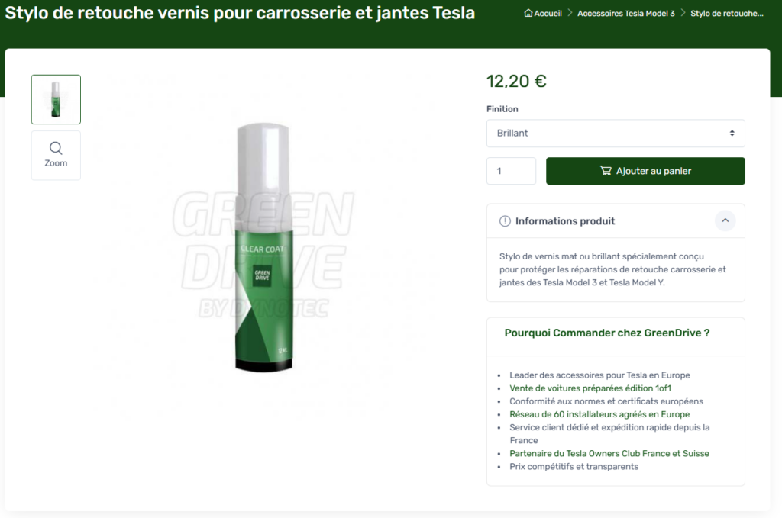This screenshot has width=782, height=518.
Task: Open Partenaire du Tesla Owners Club link
Action: click(x=609, y=453)
